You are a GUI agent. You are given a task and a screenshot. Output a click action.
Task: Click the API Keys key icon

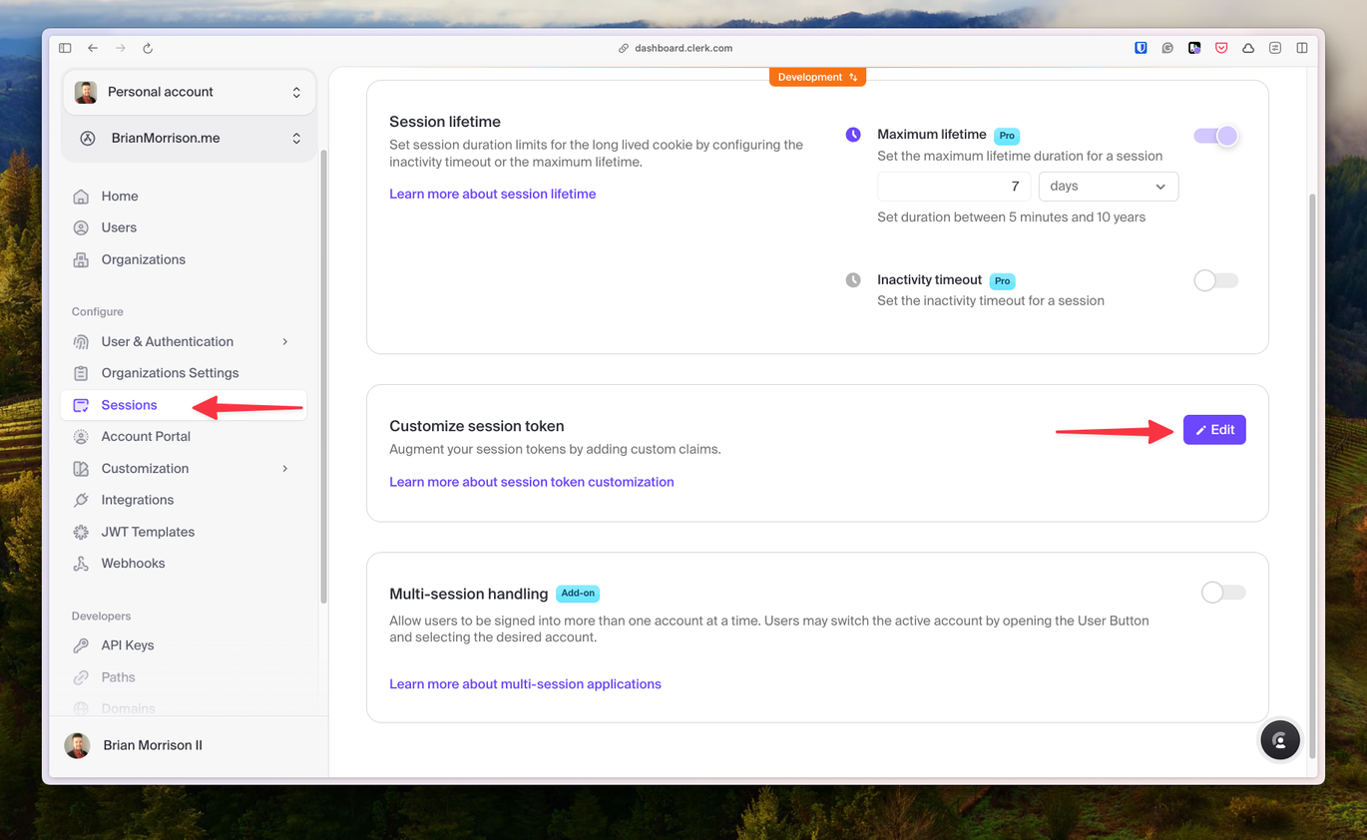pyautogui.click(x=81, y=645)
